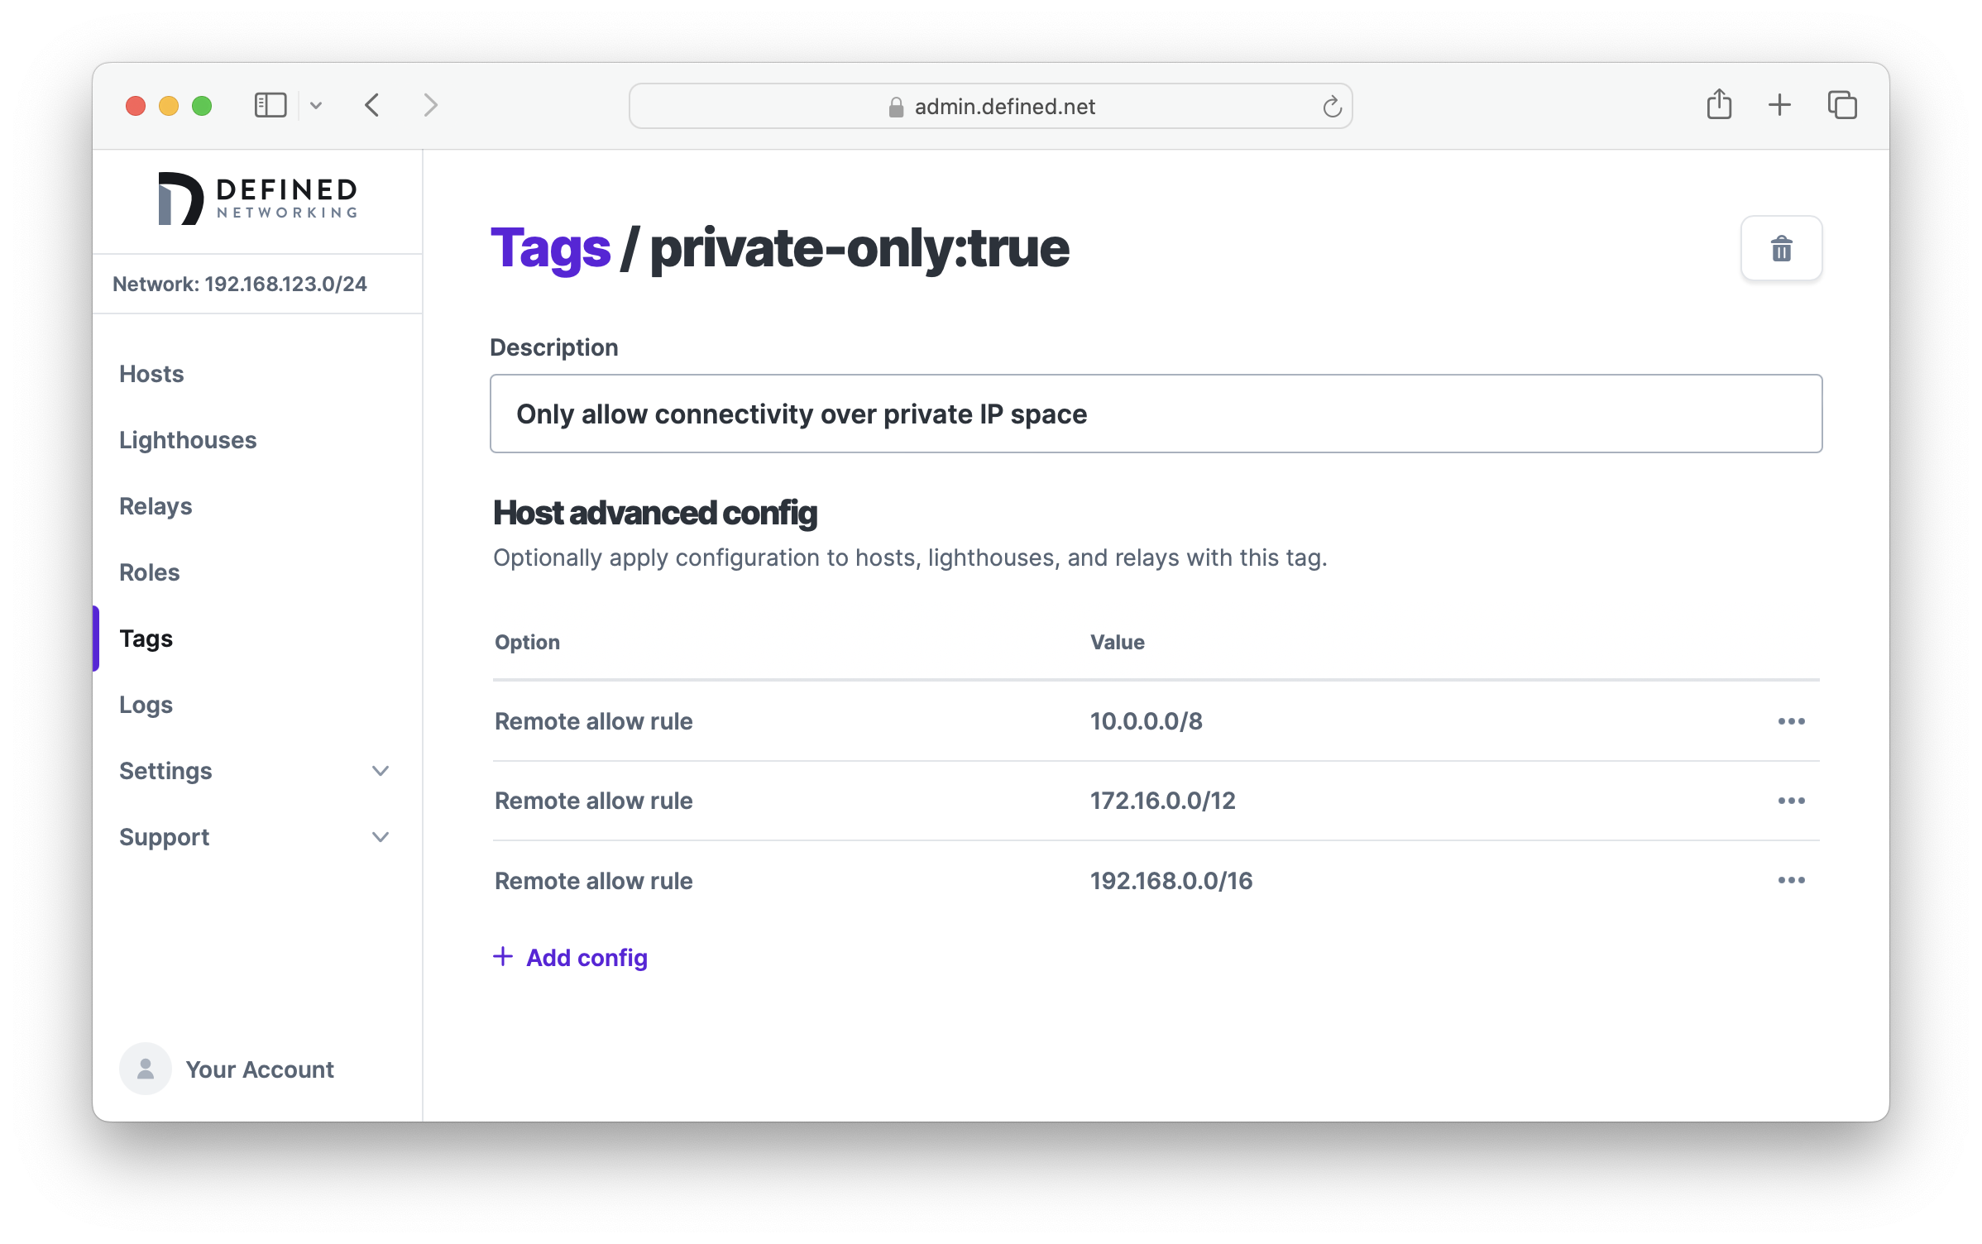Click Add config to add new rule

pyautogui.click(x=571, y=957)
